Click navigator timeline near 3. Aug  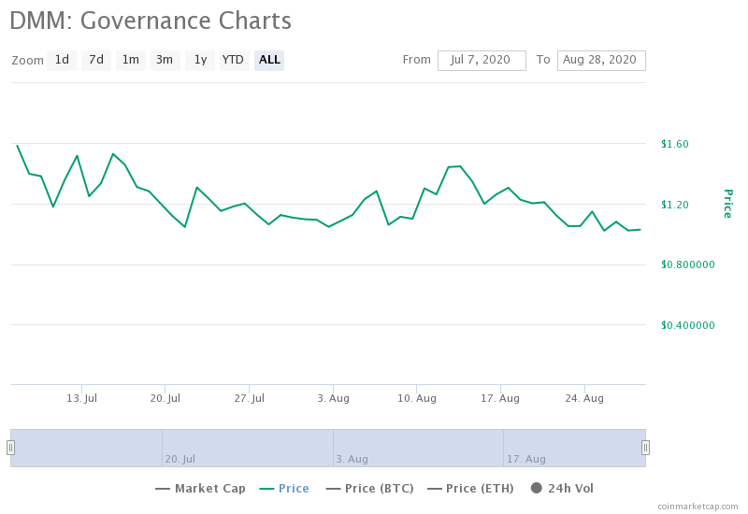click(352, 459)
